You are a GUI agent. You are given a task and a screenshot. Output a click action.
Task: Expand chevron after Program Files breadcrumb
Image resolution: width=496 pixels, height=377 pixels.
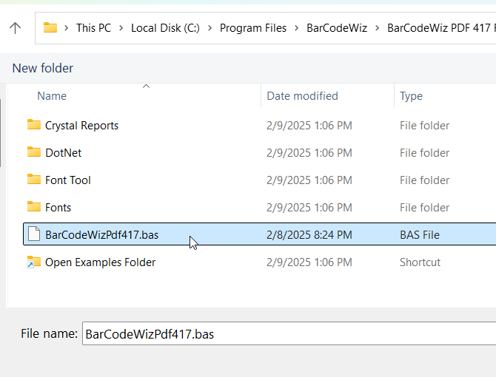click(x=297, y=28)
